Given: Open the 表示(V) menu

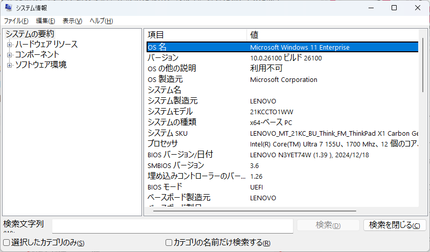Looking at the screenshot, I should click(72, 21).
